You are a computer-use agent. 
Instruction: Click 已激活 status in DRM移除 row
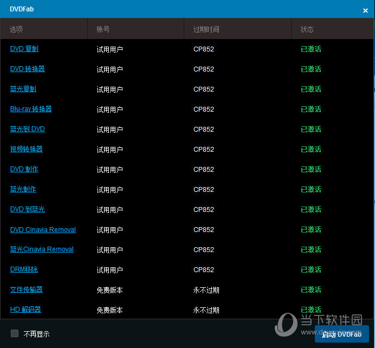pyautogui.click(x=311, y=270)
